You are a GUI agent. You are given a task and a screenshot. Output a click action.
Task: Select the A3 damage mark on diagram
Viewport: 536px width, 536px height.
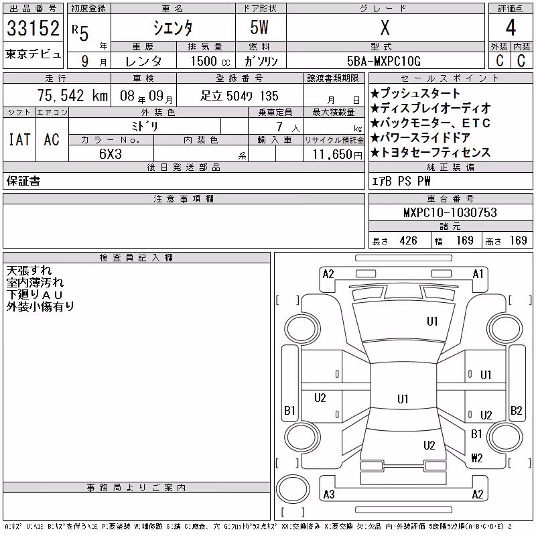[329, 494]
